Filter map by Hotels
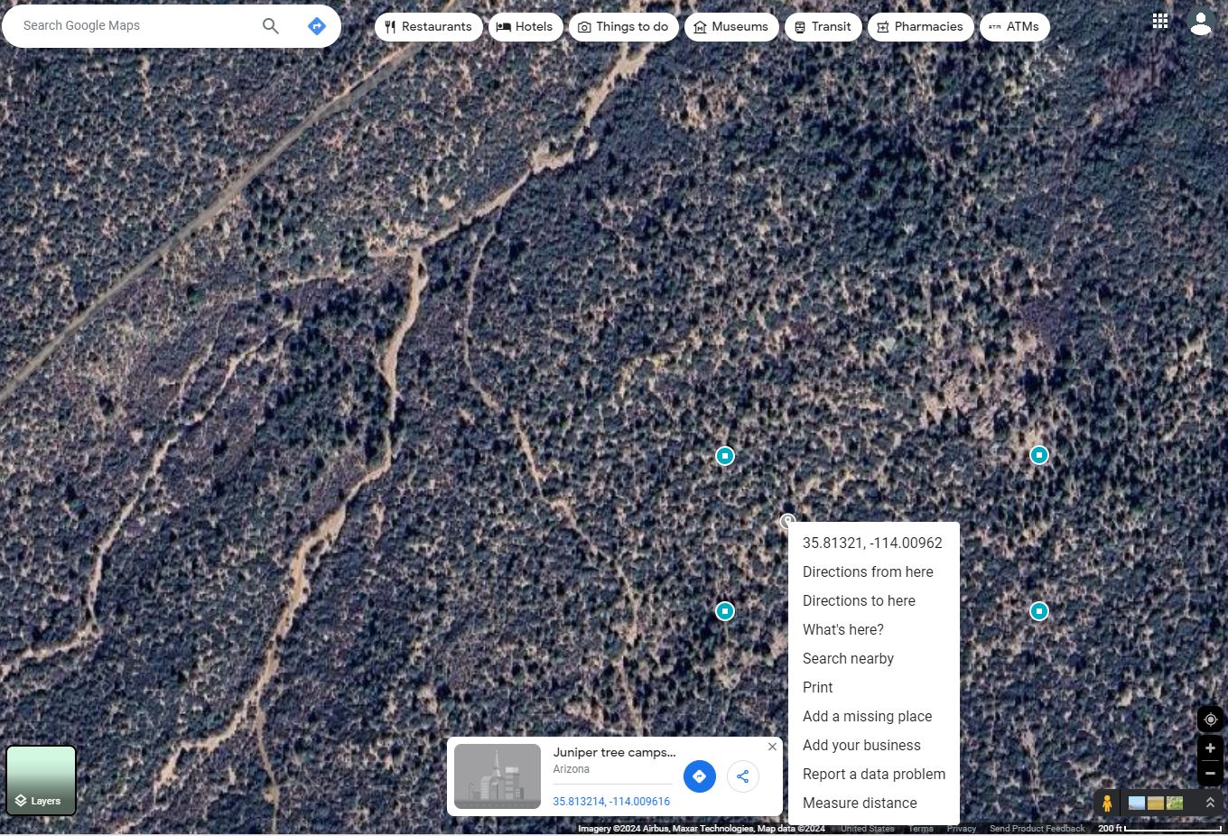The image size is (1228, 836). click(526, 27)
